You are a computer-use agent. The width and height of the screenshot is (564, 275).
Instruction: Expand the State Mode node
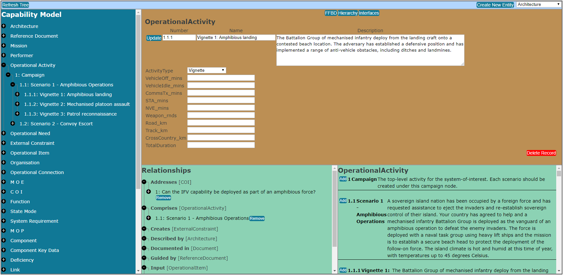[x=4, y=211]
